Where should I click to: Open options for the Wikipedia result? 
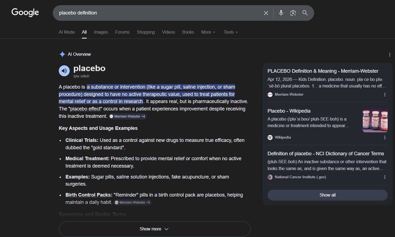tap(385, 137)
